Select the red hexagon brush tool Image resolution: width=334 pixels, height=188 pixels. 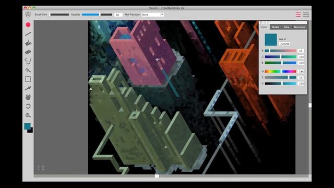[28, 25]
